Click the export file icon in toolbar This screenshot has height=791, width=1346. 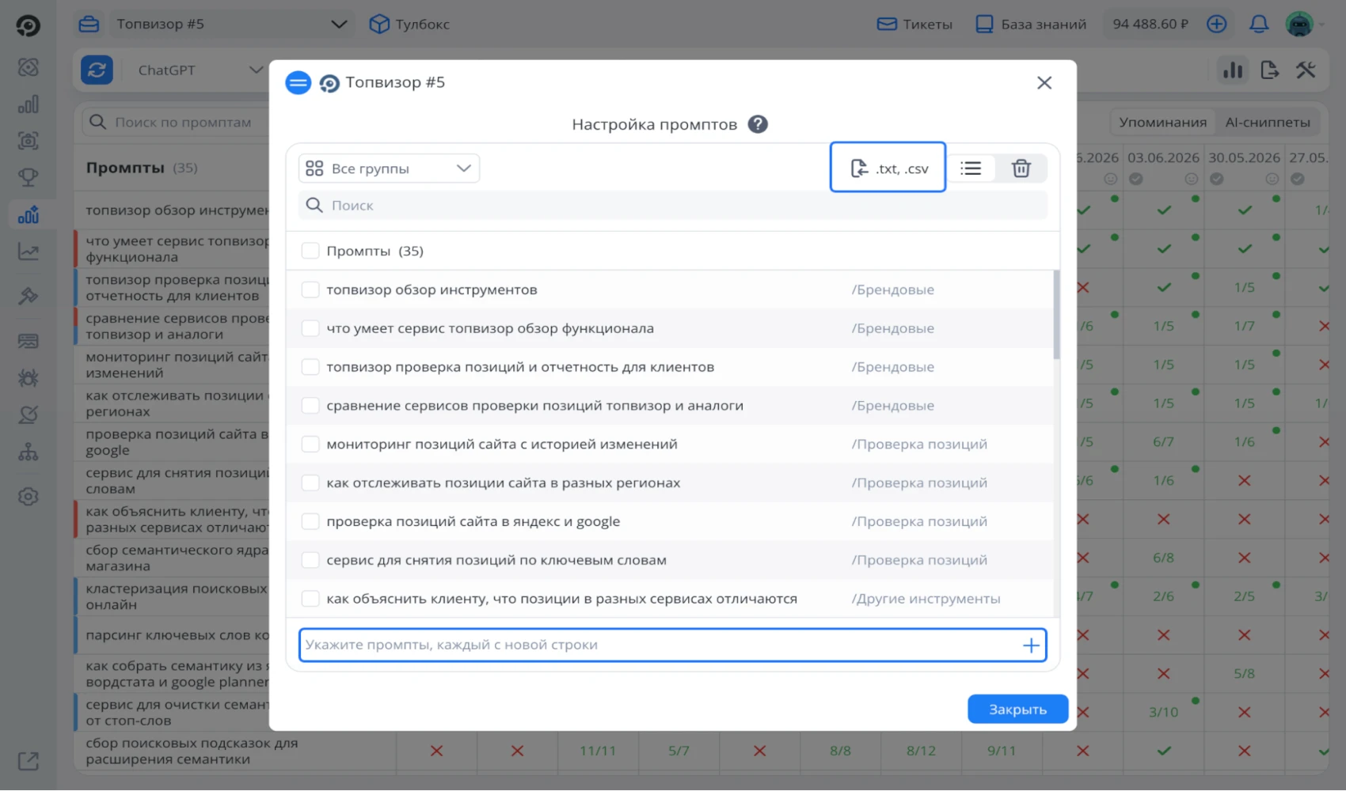(x=1269, y=70)
